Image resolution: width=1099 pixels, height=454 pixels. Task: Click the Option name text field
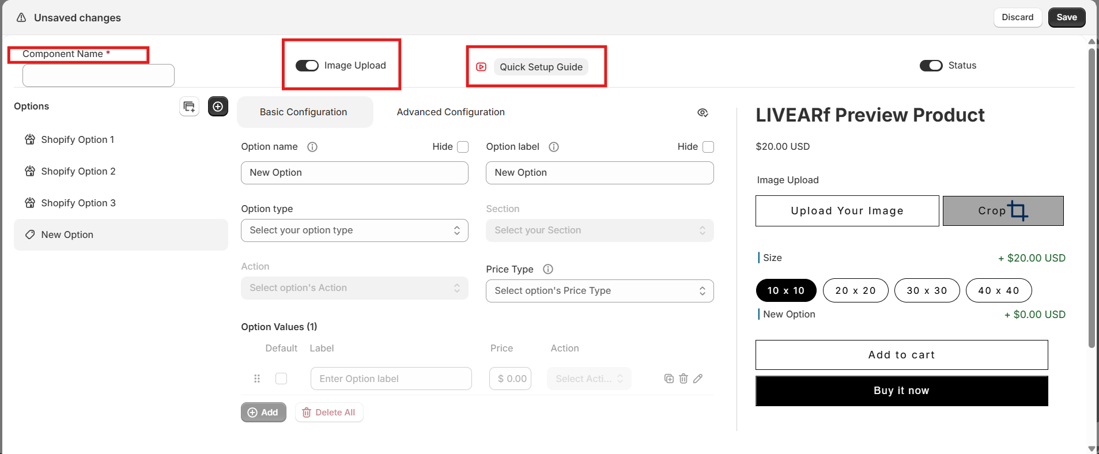[354, 173]
